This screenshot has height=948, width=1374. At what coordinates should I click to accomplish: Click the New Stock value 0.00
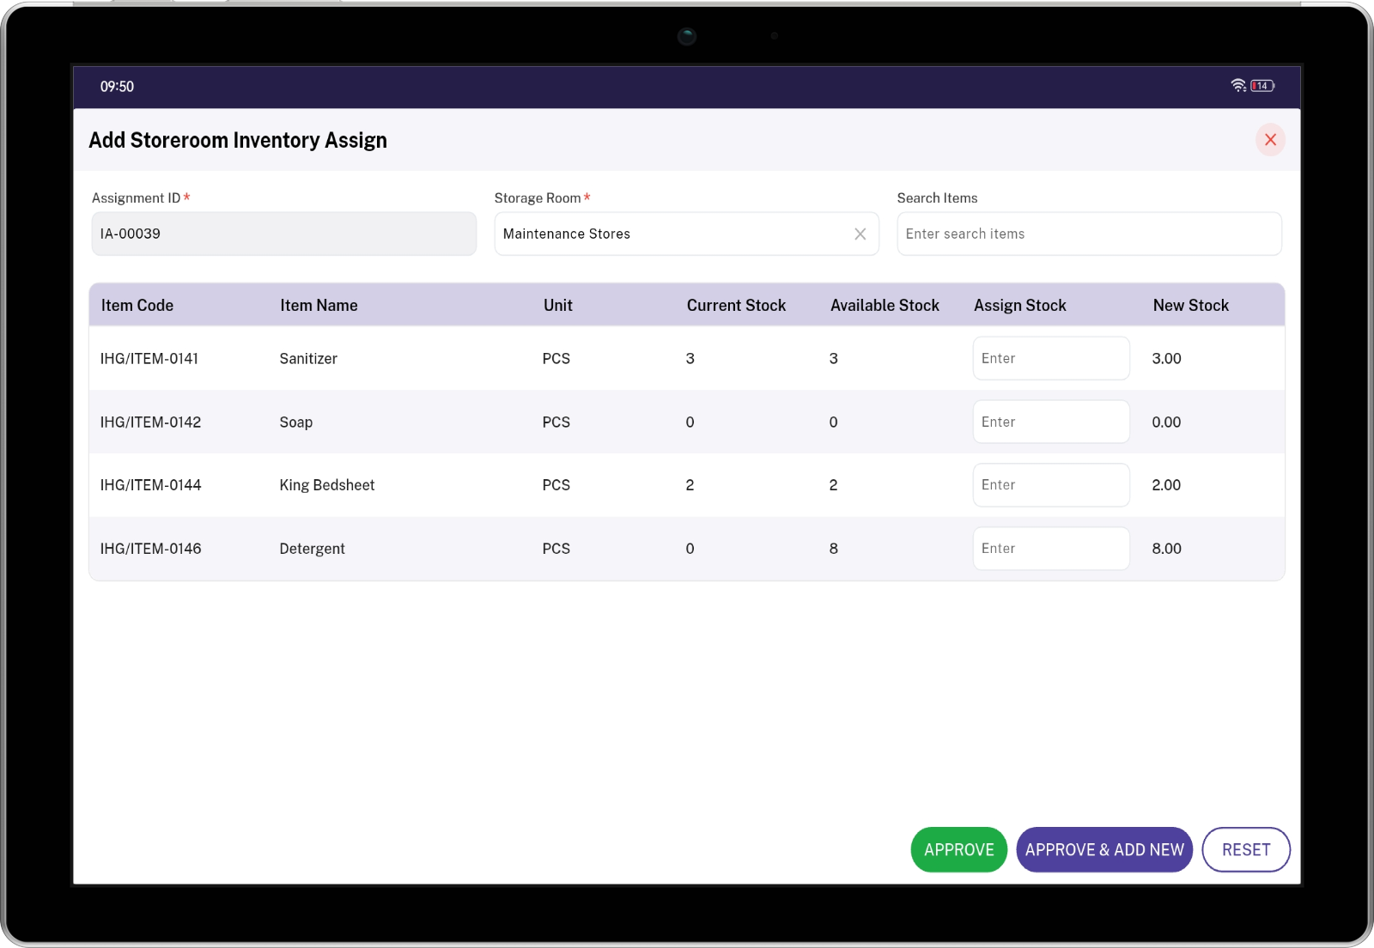1166,422
